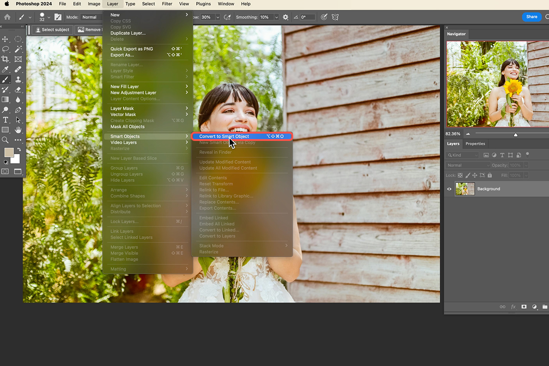Viewport: 549px width, 366px height.
Task: Enable Lock transparent pixels in Layers panel
Action: pyautogui.click(x=460, y=175)
